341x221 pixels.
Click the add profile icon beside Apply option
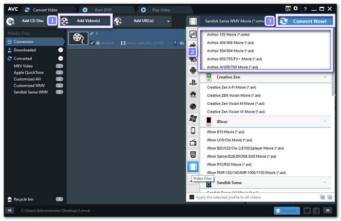click(x=322, y=197)
